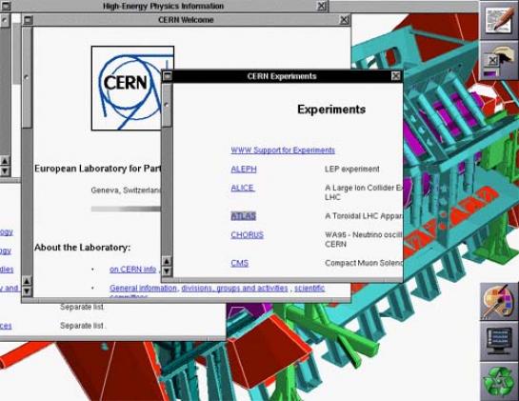
Task: Follow 'divisions, groups and activities' link
Action: [x=234, y=288]
